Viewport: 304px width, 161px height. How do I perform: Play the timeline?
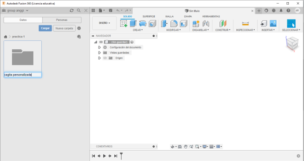[x=104, y=156]
